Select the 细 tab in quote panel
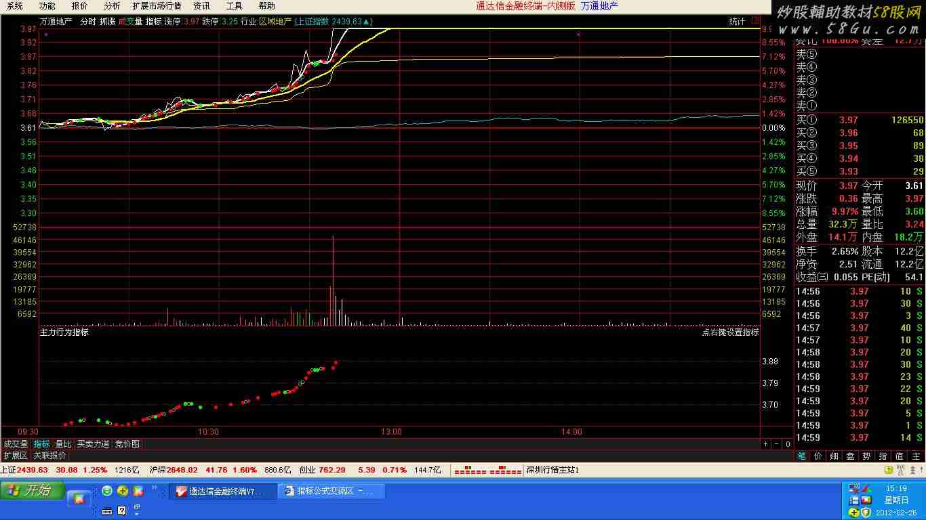This screenshot has width=926, height=520. coord(834,456)
